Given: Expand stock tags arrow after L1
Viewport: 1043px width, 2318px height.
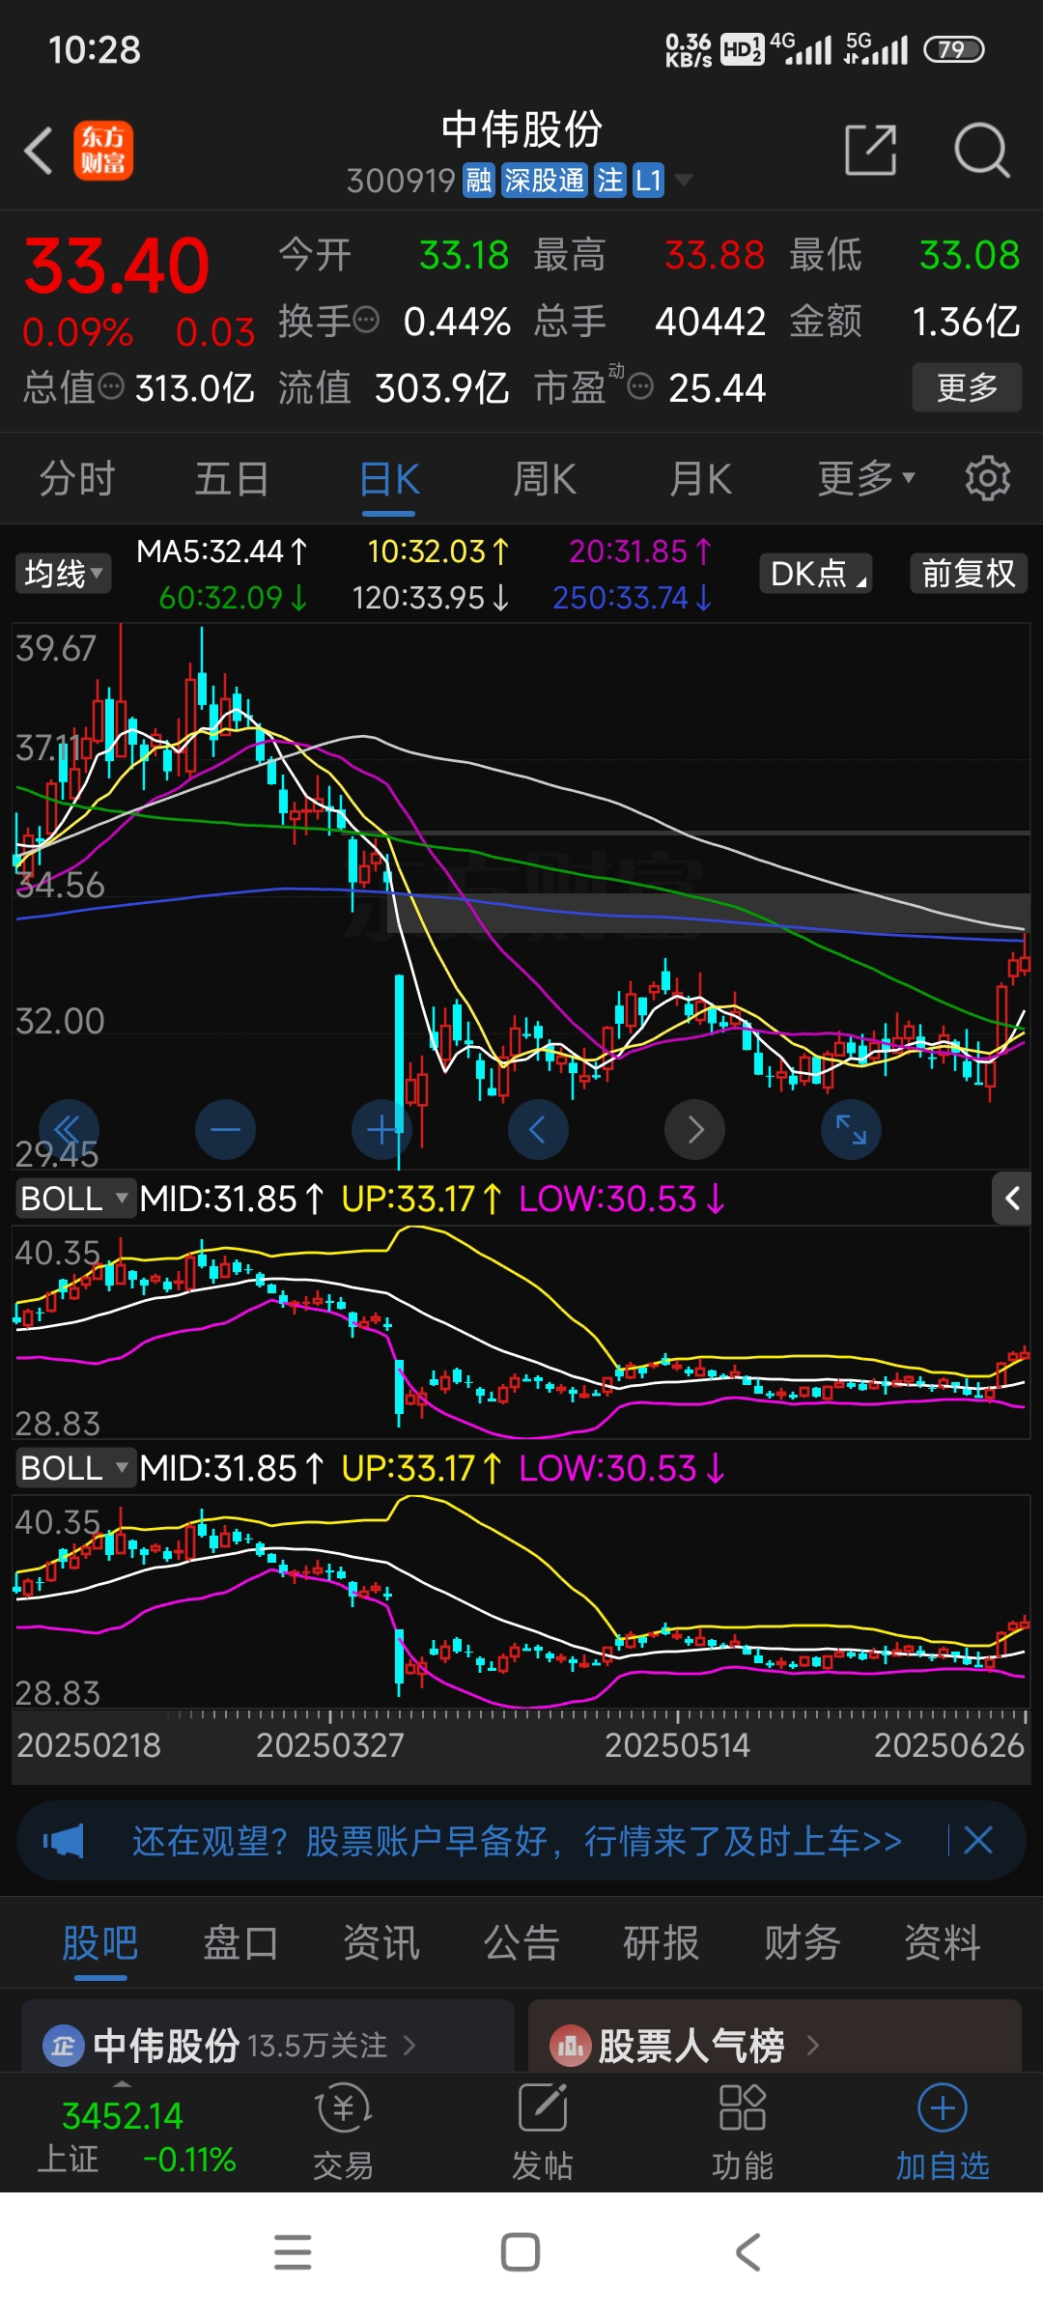Looking at the screenshot, I should tap(684, 180).
